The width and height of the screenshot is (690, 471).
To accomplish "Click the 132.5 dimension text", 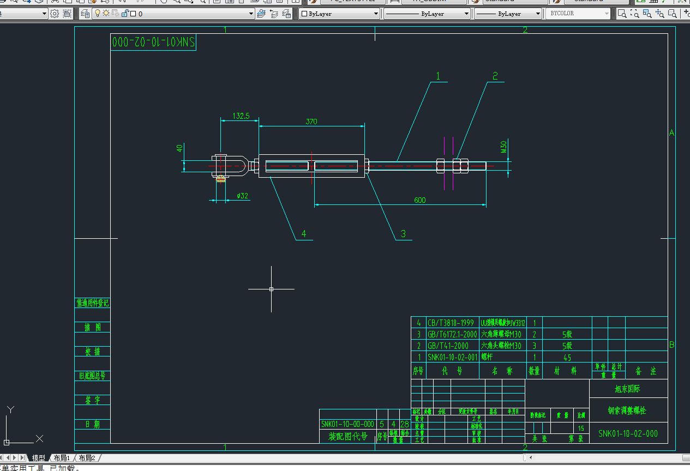I will (x=241, y=116).
